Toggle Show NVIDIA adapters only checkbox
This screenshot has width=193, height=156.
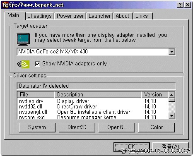tap(37, 64)
